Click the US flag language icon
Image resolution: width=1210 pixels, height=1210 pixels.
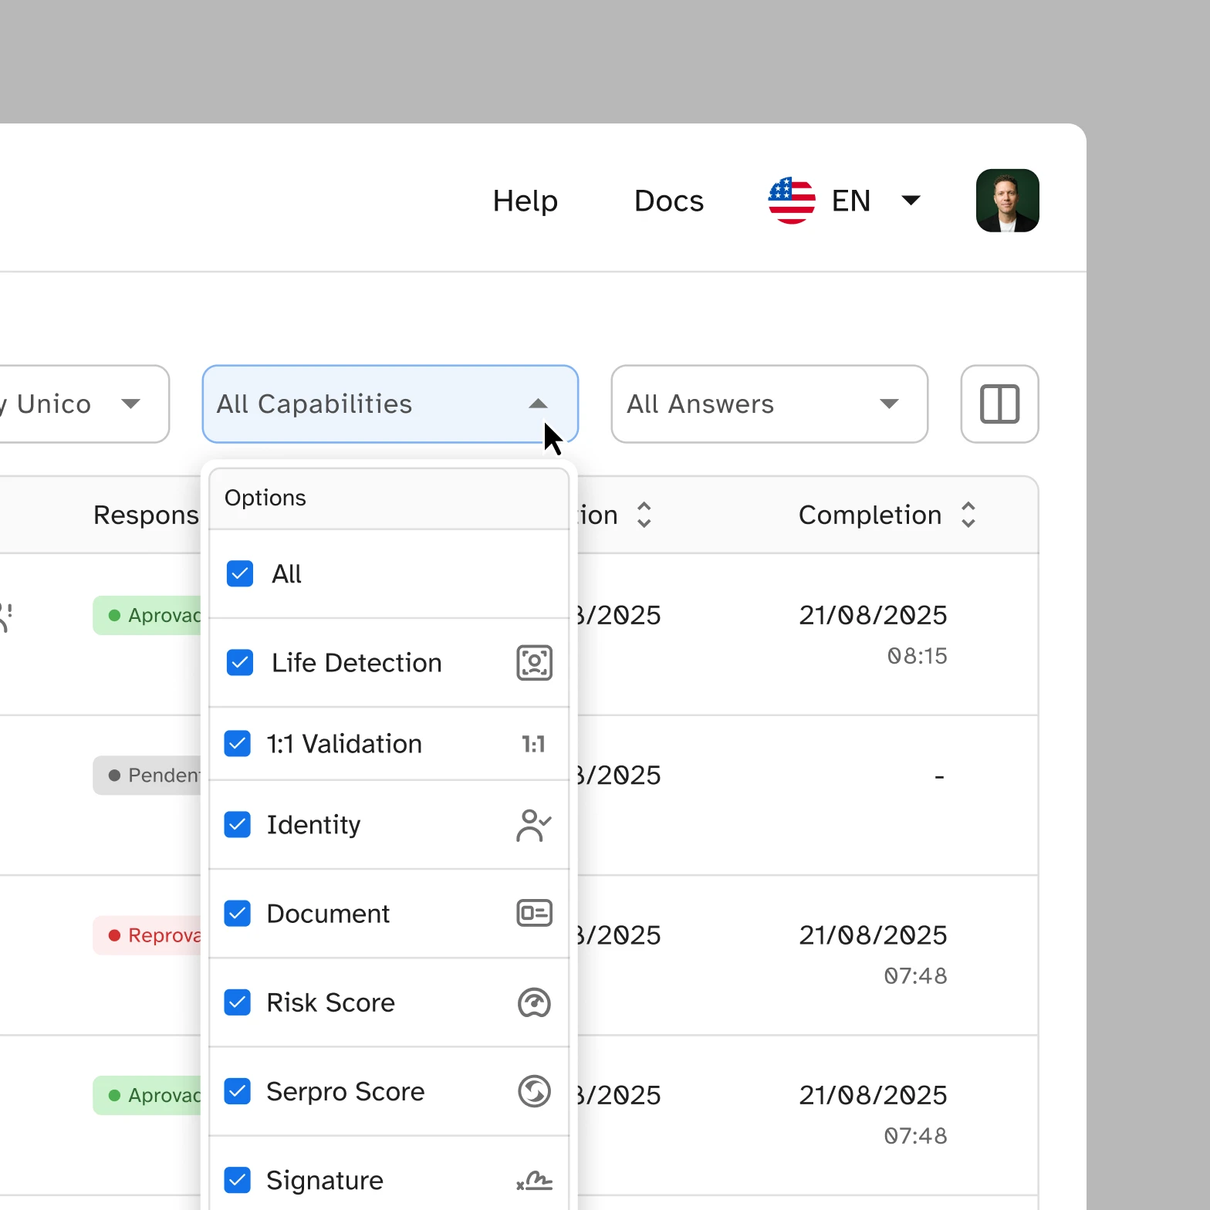point(792,201)
